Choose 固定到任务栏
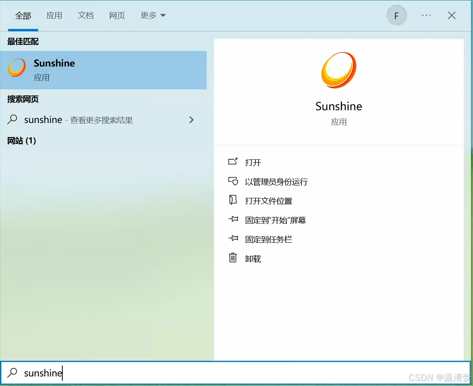 [x=269, y=240]
